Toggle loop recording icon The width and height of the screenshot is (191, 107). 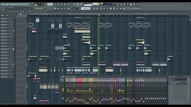coord(68,4)
